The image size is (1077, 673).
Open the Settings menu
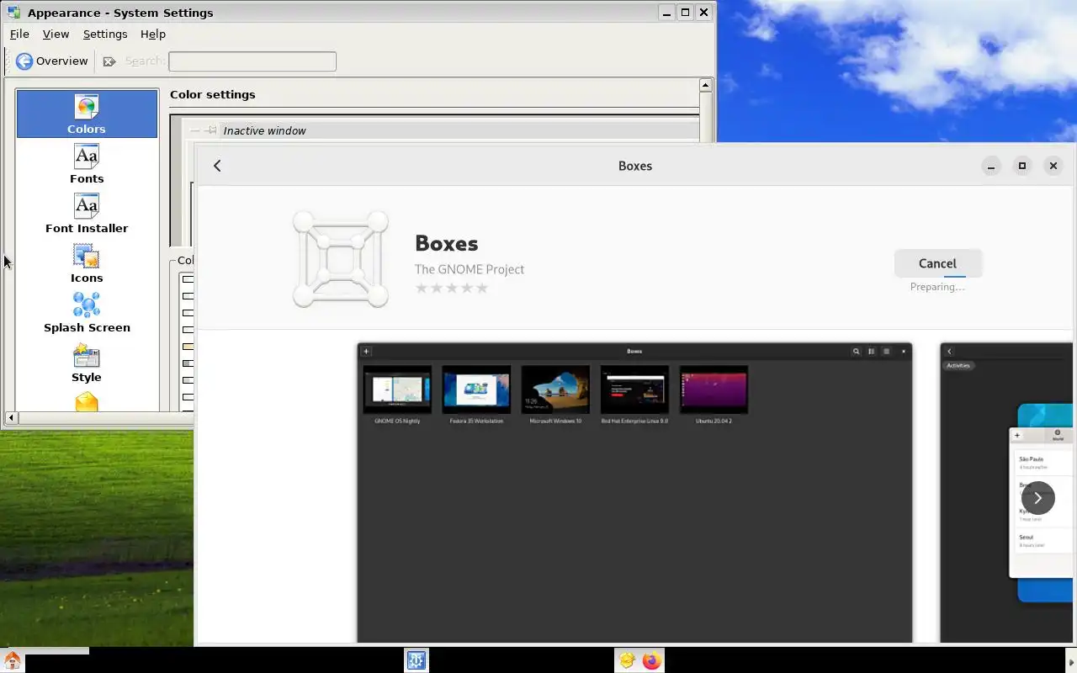105,34
